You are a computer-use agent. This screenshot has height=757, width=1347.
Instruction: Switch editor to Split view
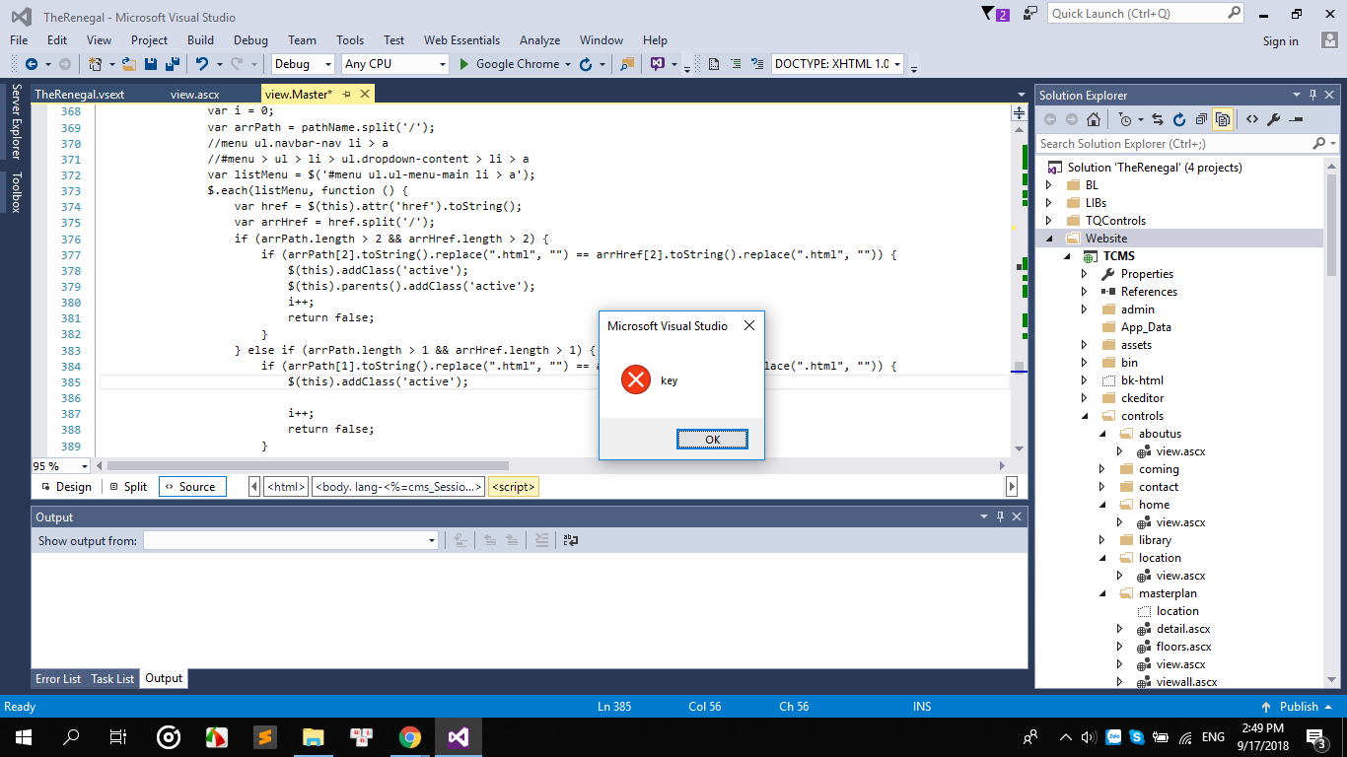(x=129, y=487)
